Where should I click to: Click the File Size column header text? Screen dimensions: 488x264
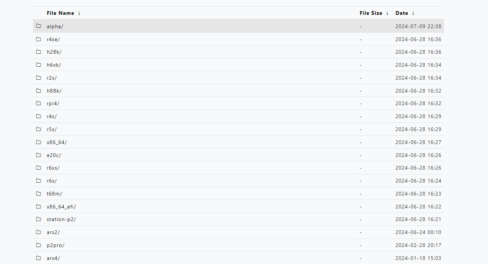click(371, 13)
